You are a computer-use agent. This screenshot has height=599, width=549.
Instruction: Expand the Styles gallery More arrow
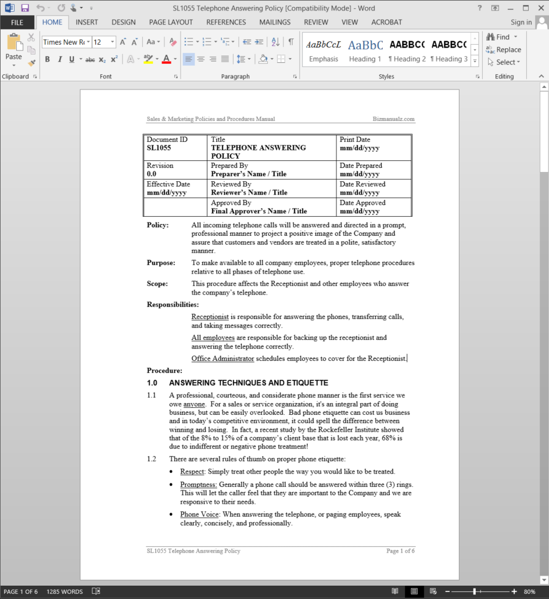[475, 61]
